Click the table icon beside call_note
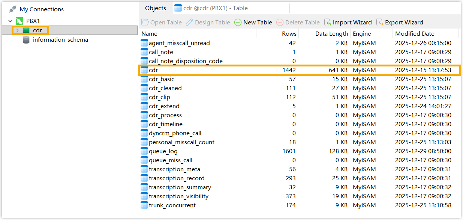The height and width of the screenshot is (220, 463). 144,52
